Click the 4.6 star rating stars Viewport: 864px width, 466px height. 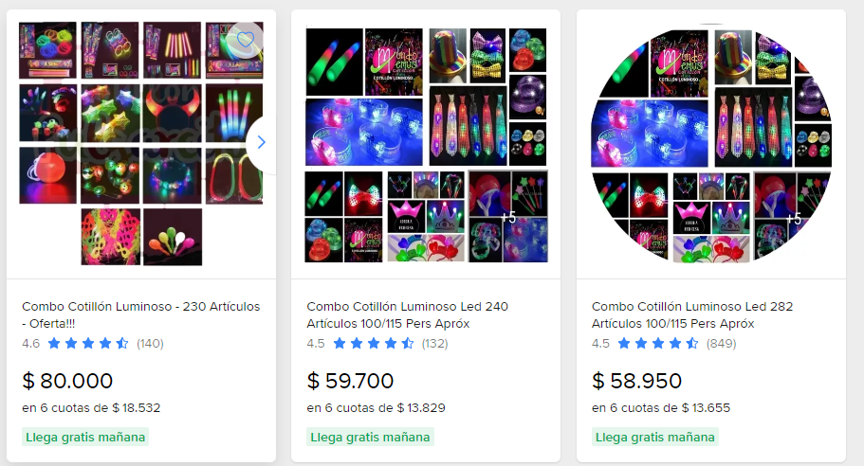tap(88, 344)
